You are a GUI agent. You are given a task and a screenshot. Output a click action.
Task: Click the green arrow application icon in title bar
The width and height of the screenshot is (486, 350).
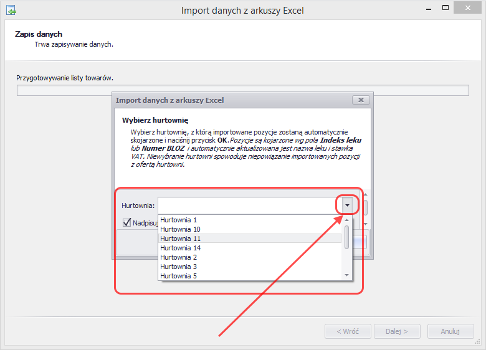[x=11, y=10]
